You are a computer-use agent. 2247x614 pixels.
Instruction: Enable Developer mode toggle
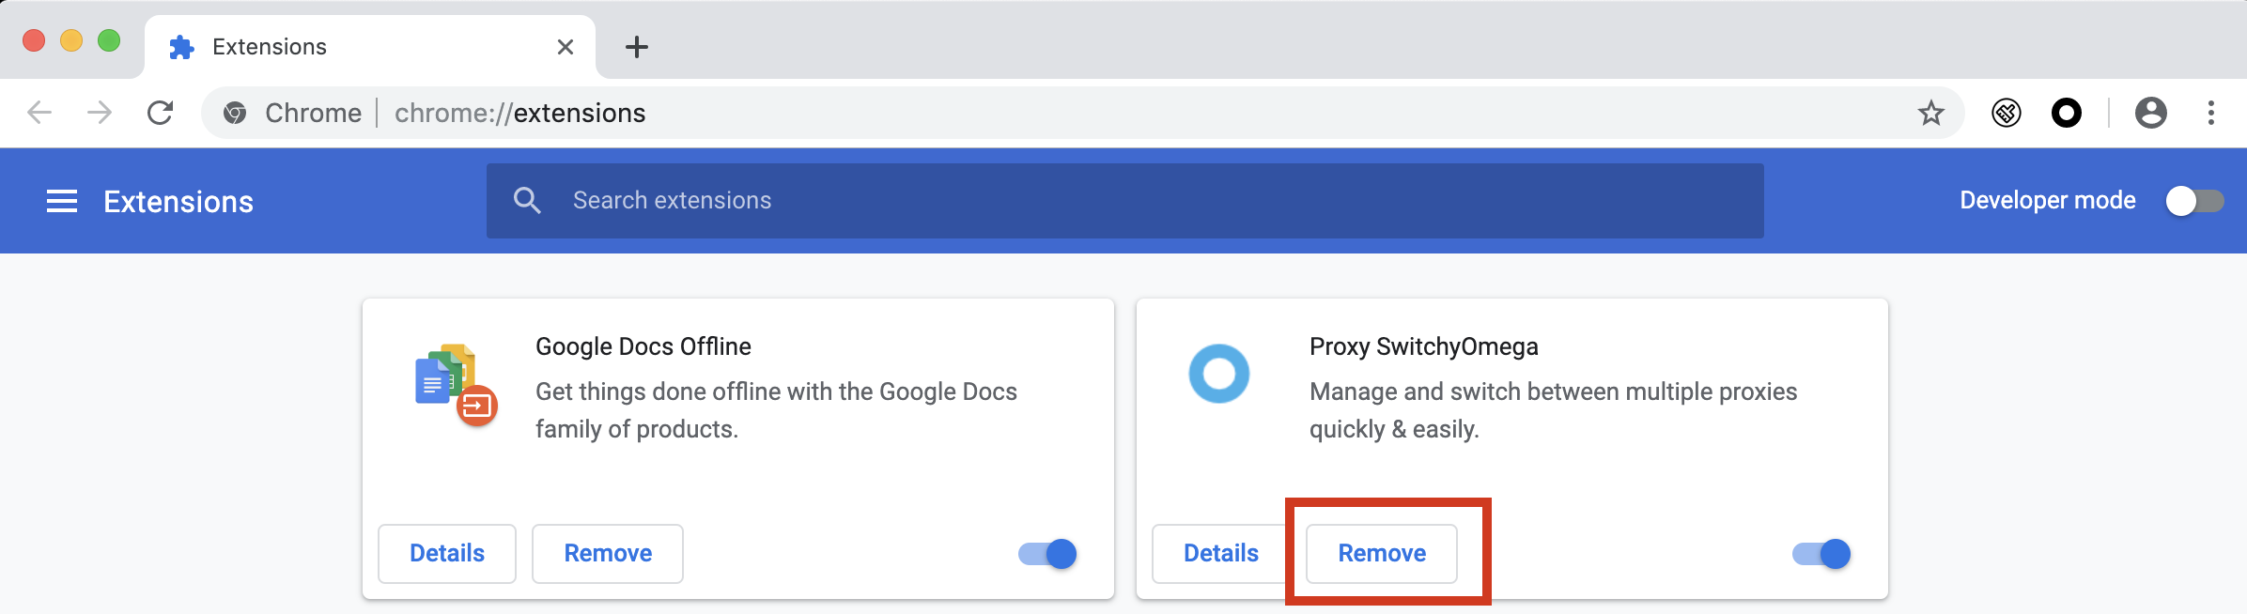pos(2194,201)
